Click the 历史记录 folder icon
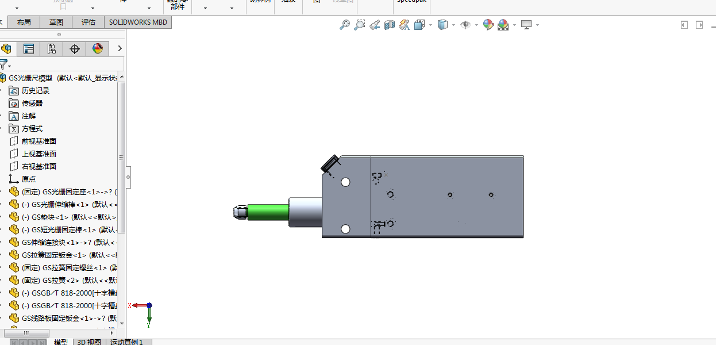The width and height of the screenshot is (716, 345). [14, 91]
